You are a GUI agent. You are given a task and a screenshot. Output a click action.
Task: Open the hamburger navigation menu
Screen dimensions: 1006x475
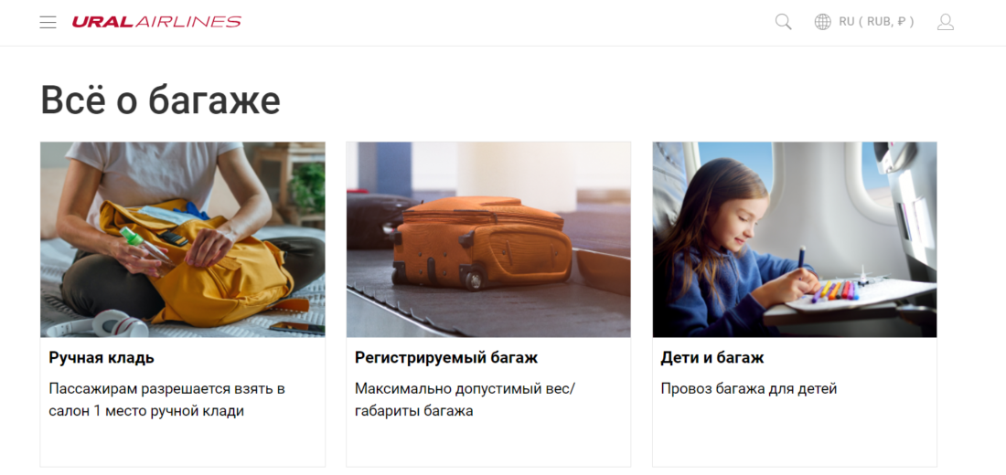coord(48,23)
